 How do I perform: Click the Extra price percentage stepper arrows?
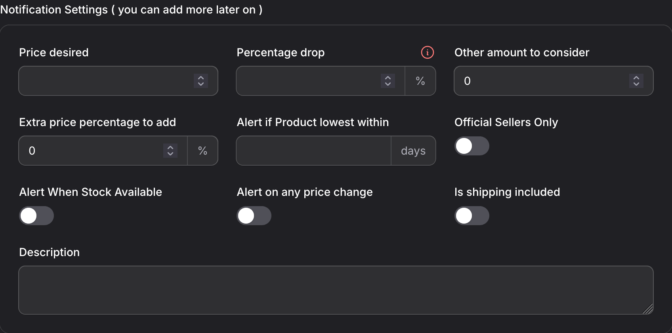click(x=170, y=151)
